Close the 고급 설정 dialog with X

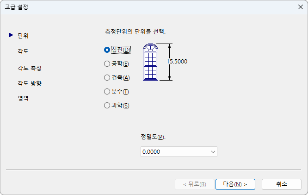click(300, 7)
